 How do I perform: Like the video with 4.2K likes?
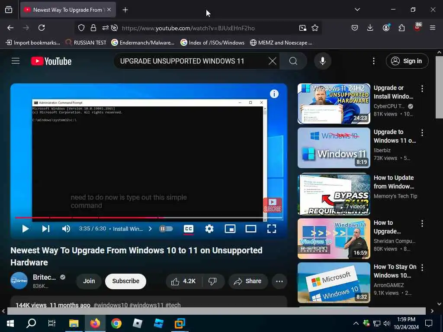tap(183, 281)
